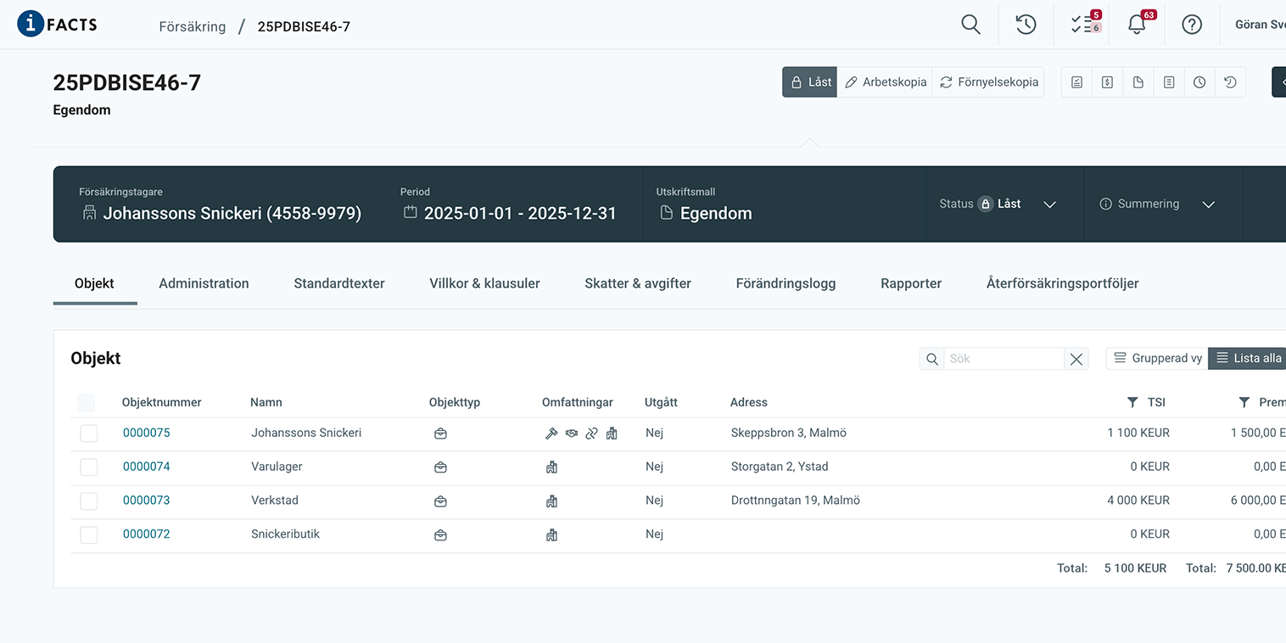
Task: Tick the checkbox for object 0000075
Action: click(x=89, y=433)
